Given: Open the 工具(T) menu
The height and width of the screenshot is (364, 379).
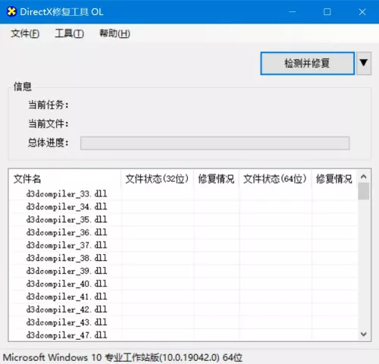Looking at the screenshot, I should pos(69,33).
